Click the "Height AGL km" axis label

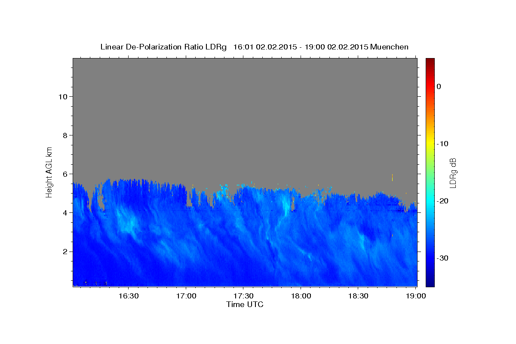tap(49, 172)
